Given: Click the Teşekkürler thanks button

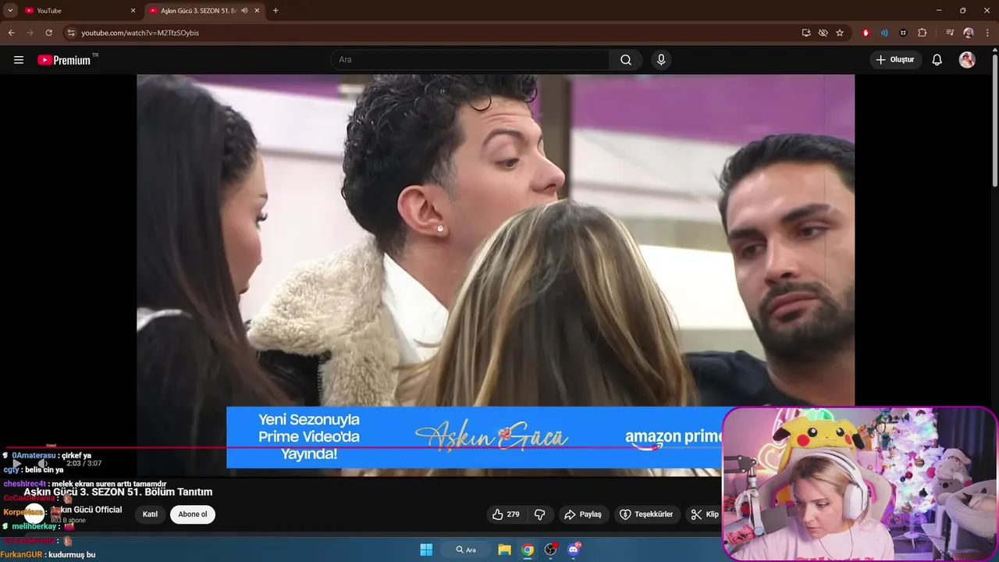Looking at the screenshot, I should click(646, 514).
